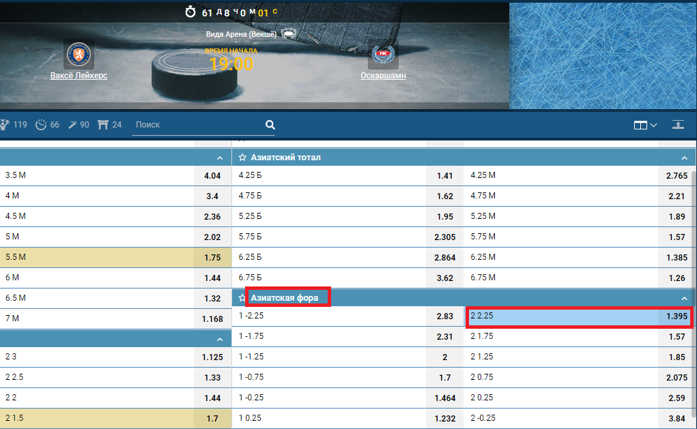The image size is (697, 429).
Task: Toggle the highlighted 2 2.25 bet at 1.395
Action: (579, 316)
